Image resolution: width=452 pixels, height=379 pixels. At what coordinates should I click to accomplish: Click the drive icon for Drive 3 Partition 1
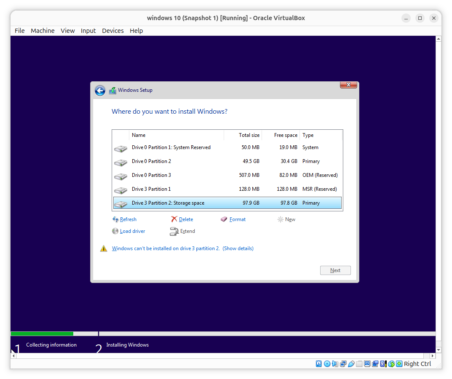120,190
